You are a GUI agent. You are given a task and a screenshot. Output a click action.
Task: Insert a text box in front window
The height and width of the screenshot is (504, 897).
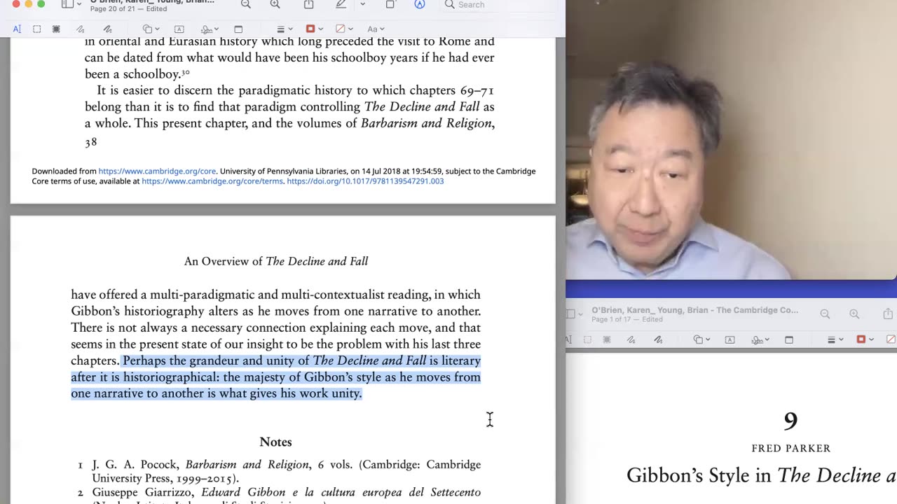179,29
